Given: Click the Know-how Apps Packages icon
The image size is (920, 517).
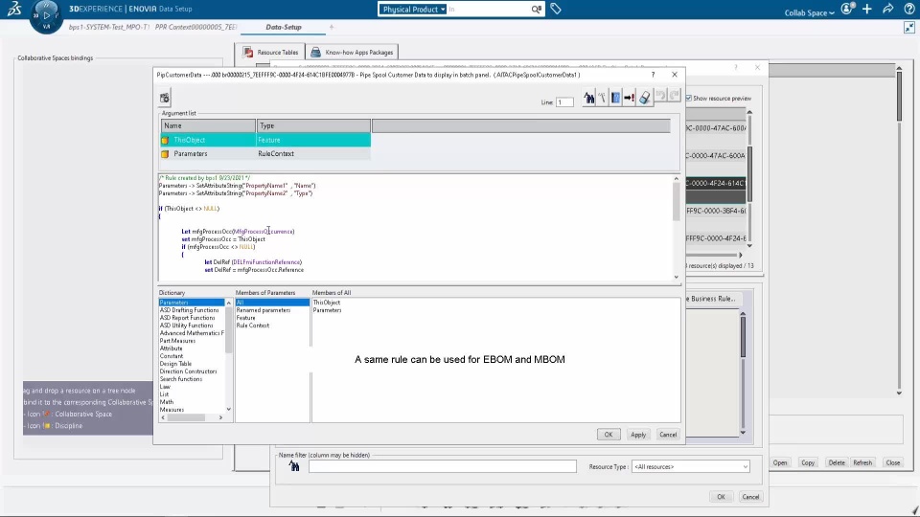Looking at the screenshot, I should (315, 52).
